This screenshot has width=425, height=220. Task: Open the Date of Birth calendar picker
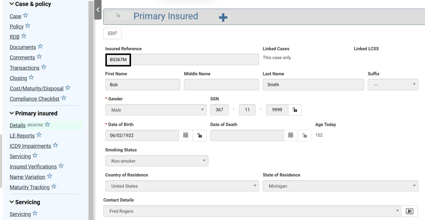(x=186, y=135)
